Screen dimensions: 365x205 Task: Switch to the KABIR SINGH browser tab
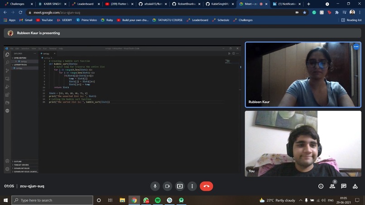(x=53, y=4)
